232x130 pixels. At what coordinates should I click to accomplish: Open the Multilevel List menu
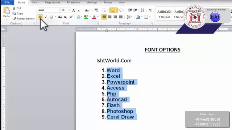pyautogui.click(x=121, y=10)
